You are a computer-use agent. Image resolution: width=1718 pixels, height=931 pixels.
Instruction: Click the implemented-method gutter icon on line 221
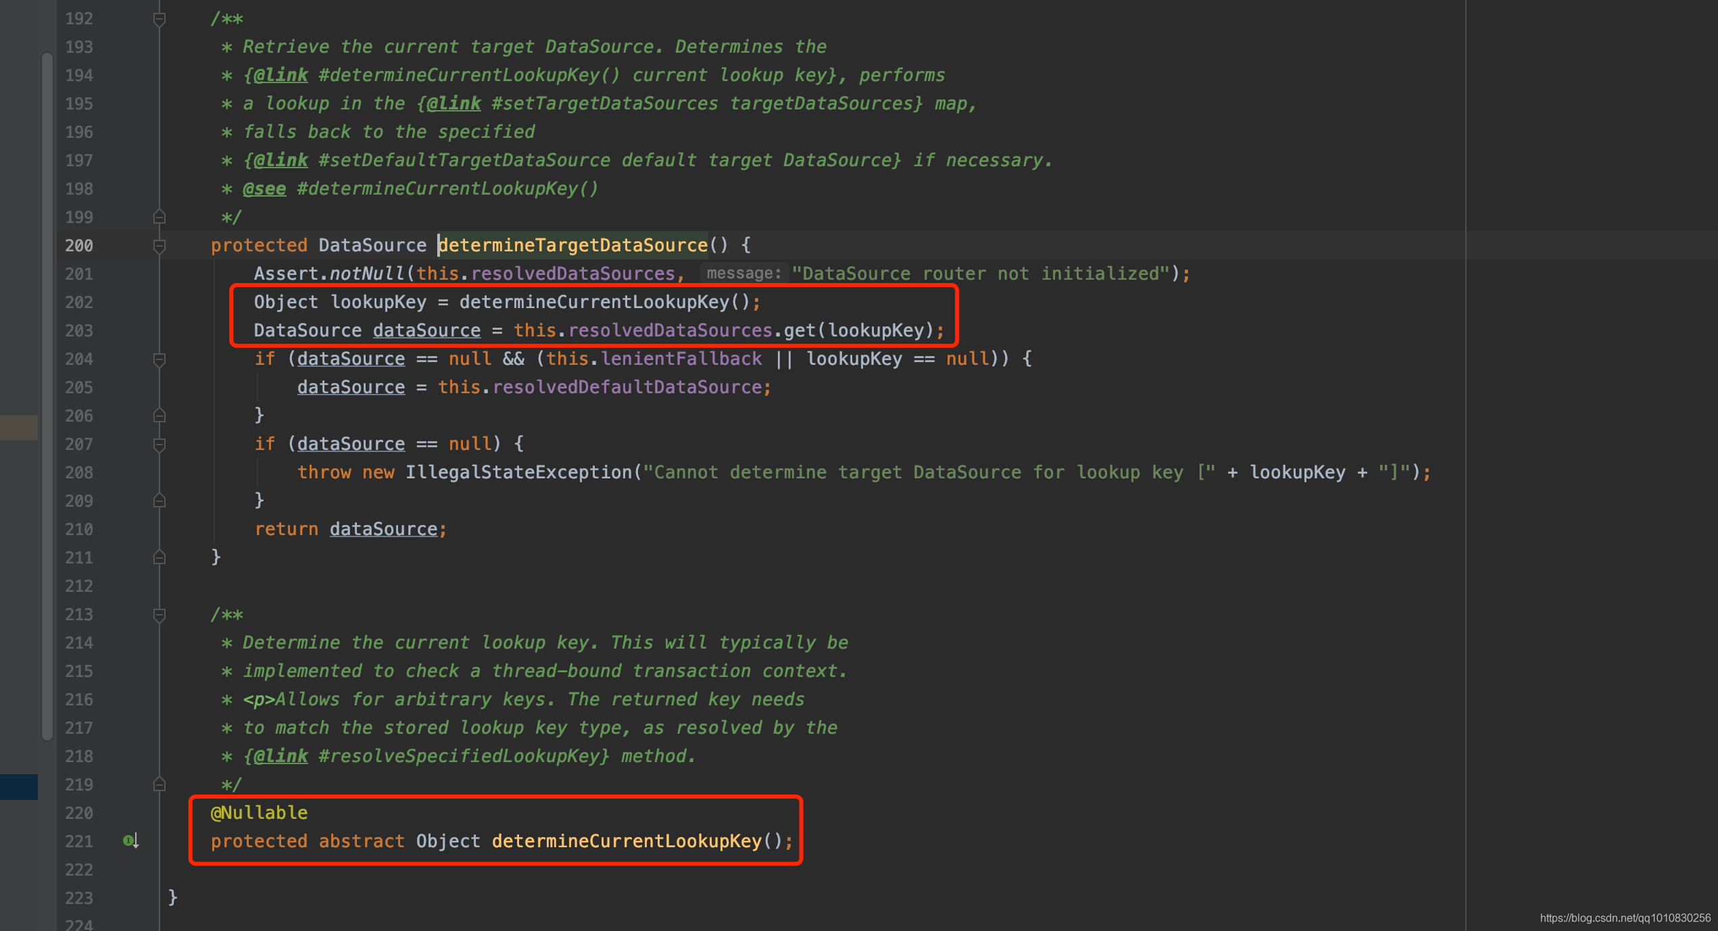pyautogui.click(x=130, y=840)
